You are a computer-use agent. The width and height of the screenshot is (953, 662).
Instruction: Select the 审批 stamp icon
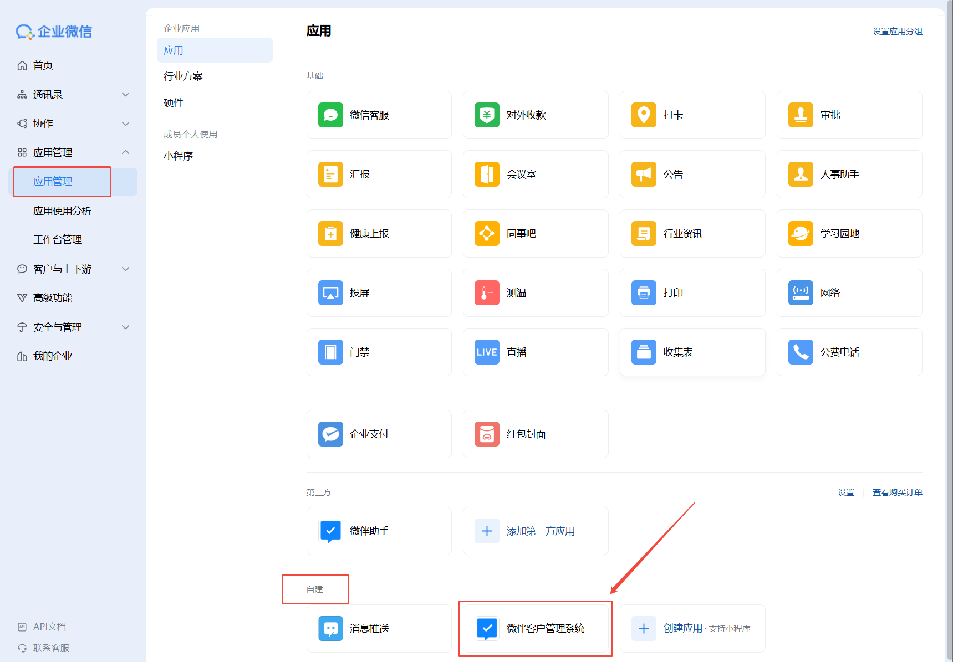tap(801, 115)
